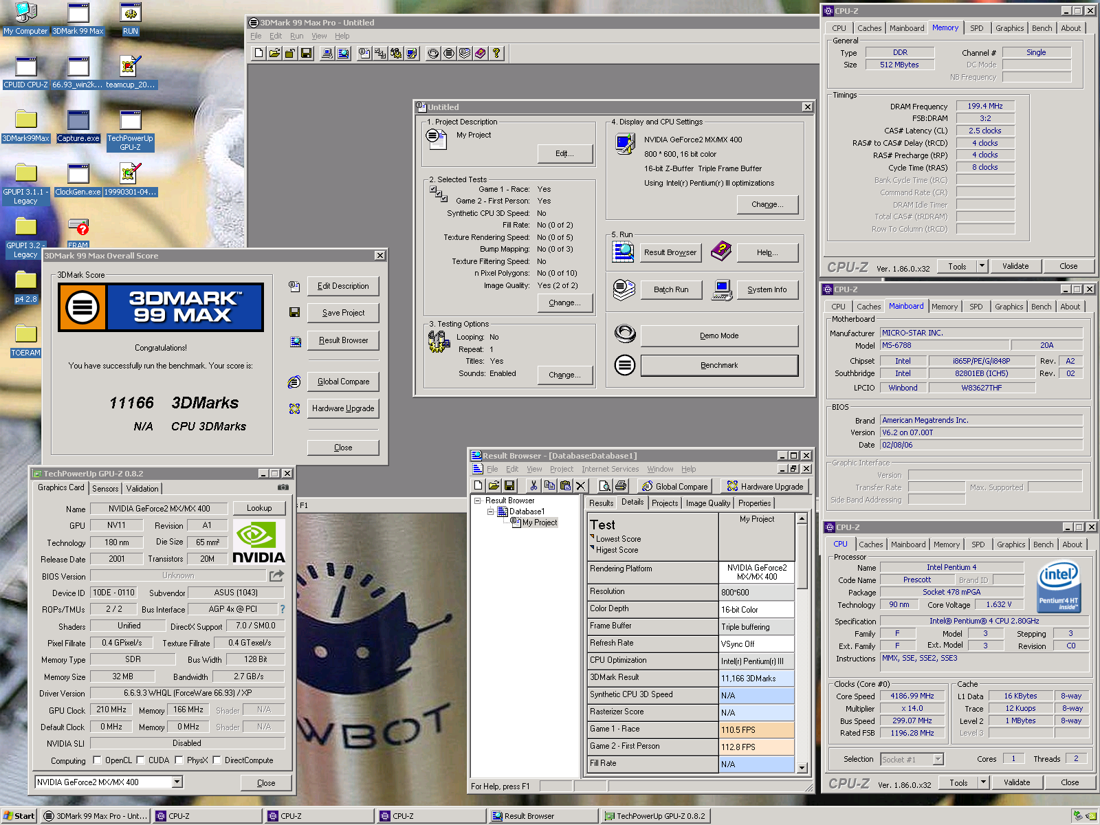
Task: Open Run menu in 3DMark 99 Max
Action: click(296, 36)
